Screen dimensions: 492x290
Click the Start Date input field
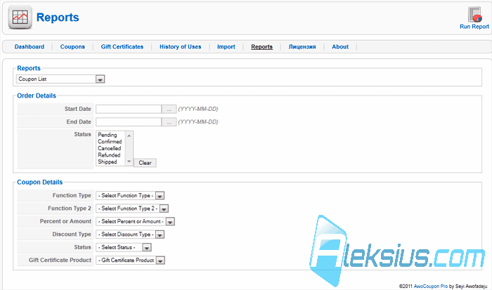(129, 109)
